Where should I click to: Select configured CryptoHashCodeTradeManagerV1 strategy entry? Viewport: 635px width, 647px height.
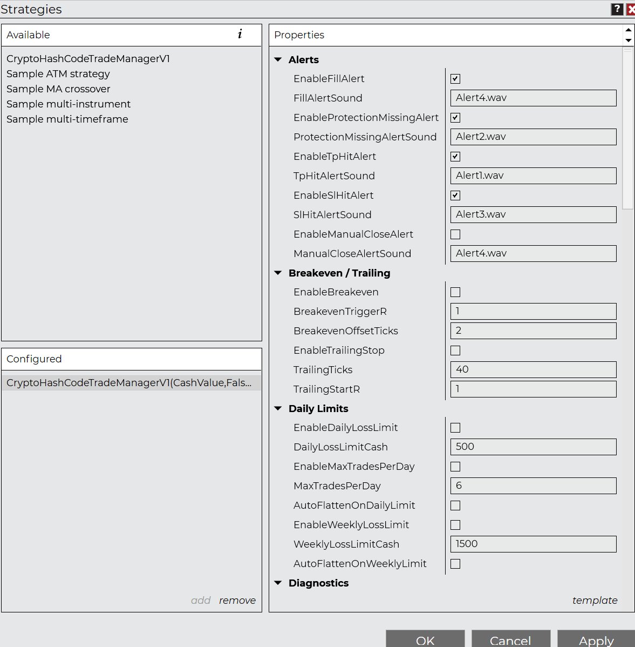coord(132,383)
